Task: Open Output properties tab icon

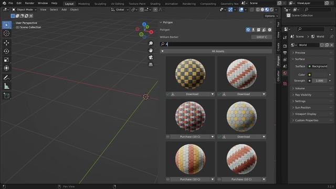Action: point(285,52)
